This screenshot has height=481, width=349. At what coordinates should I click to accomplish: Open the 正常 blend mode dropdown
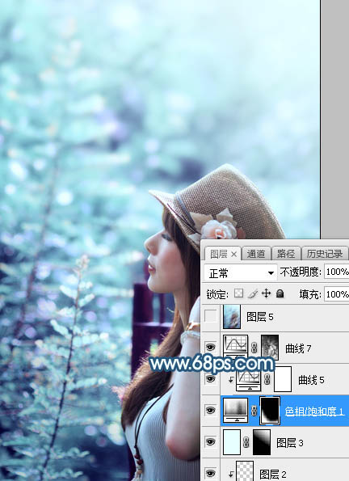pyautogui.click(x=241, y=272)
